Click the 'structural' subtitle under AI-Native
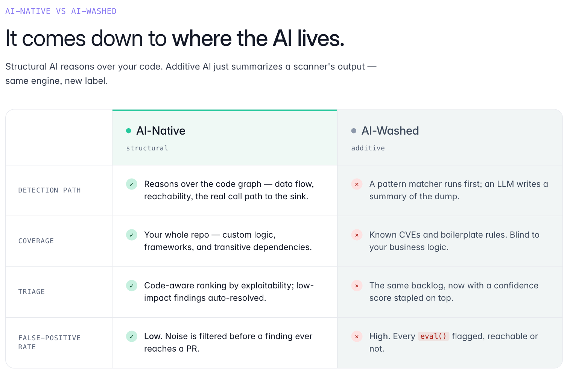The image size is (570, 379). click(x=147, y=148)
